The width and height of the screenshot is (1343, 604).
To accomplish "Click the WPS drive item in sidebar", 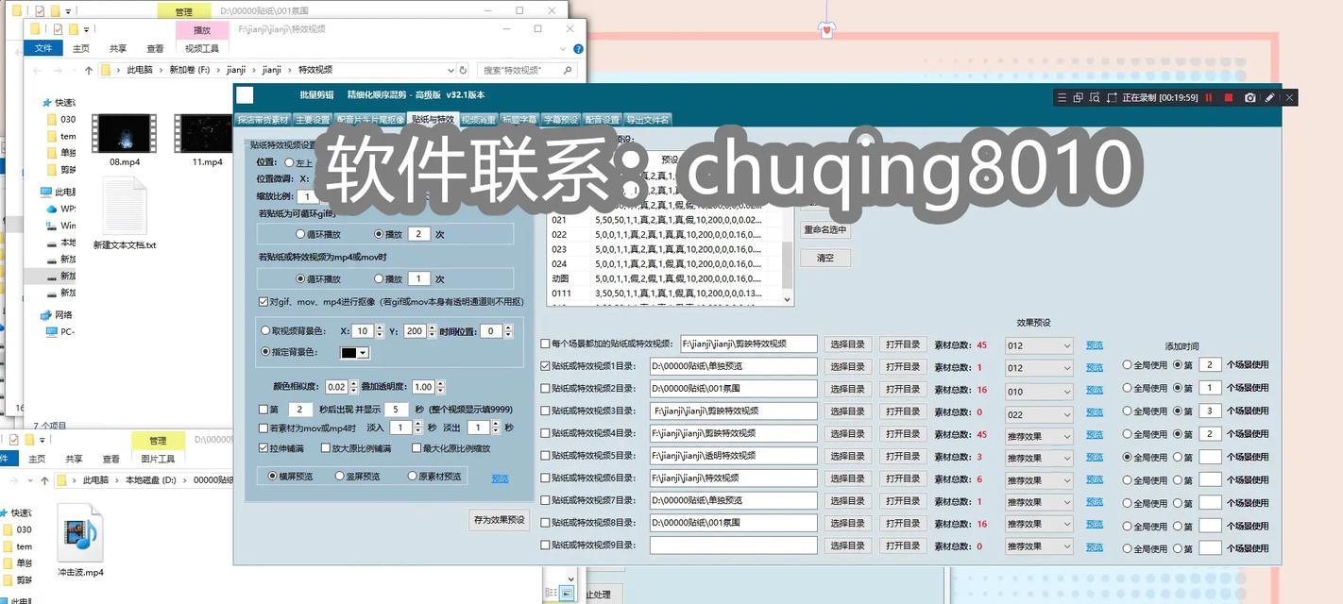I will point(61,209).
